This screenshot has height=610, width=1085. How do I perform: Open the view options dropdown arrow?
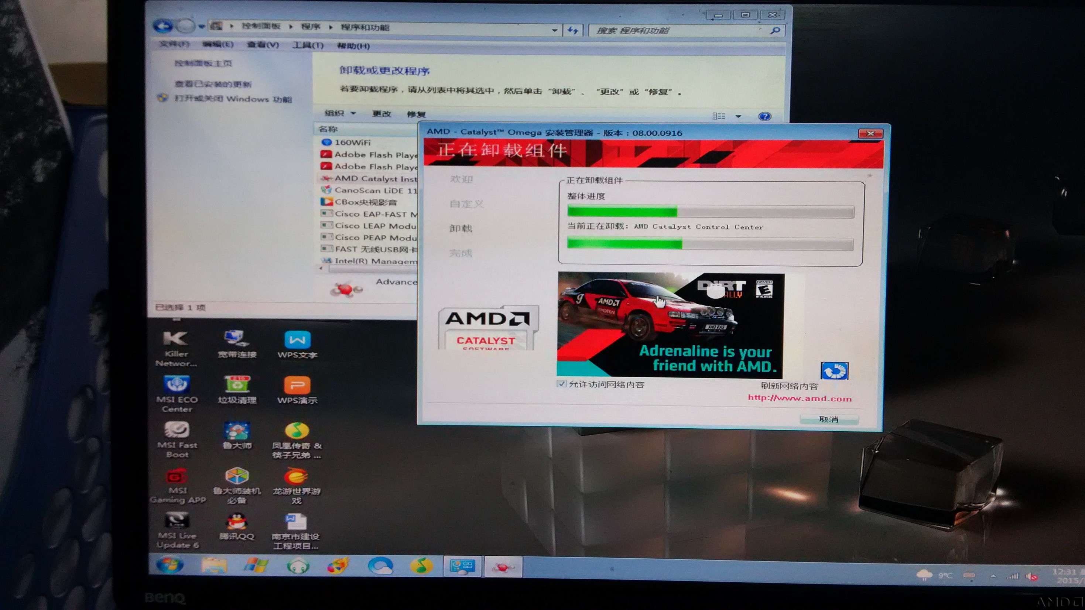tap(738, 116)
